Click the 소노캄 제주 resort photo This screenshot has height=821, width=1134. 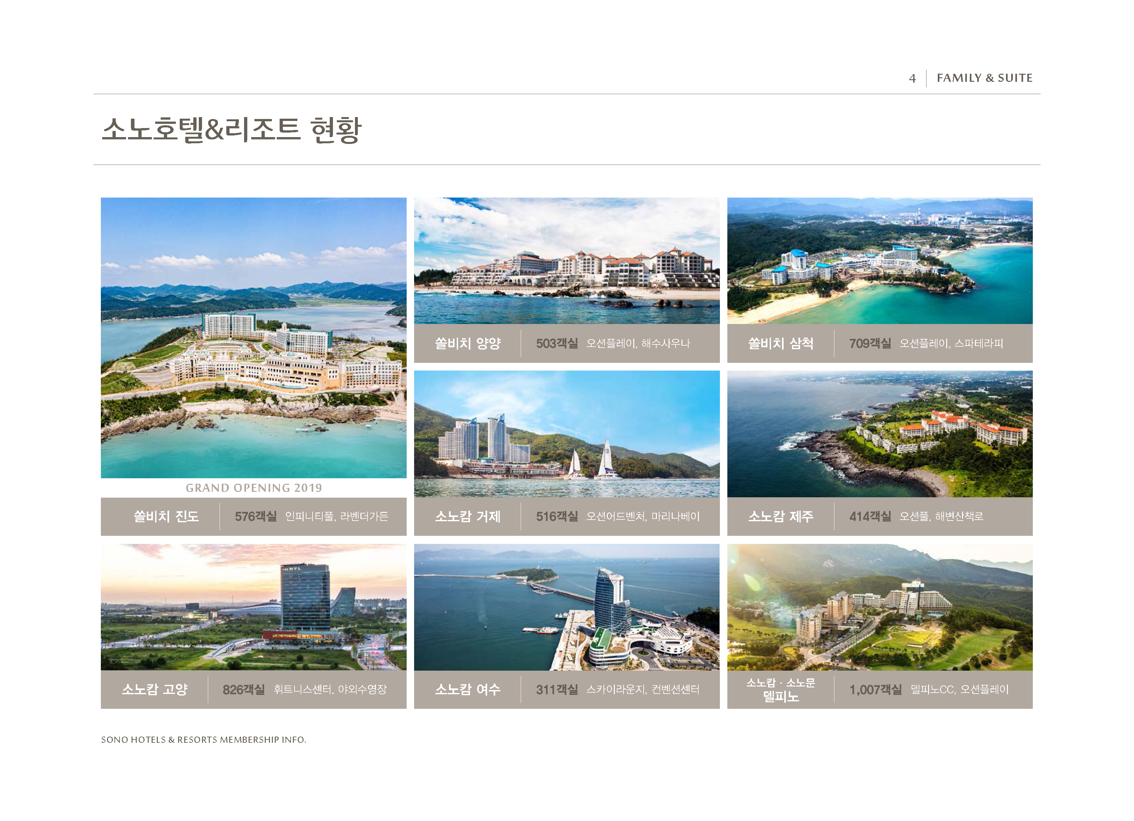click(x=880, y=434)
